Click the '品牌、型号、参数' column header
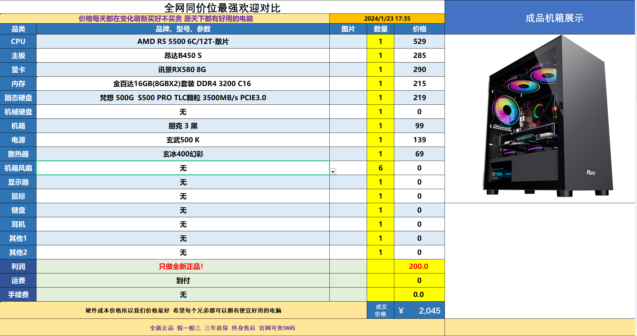637x336 pixels. (183, 29)
